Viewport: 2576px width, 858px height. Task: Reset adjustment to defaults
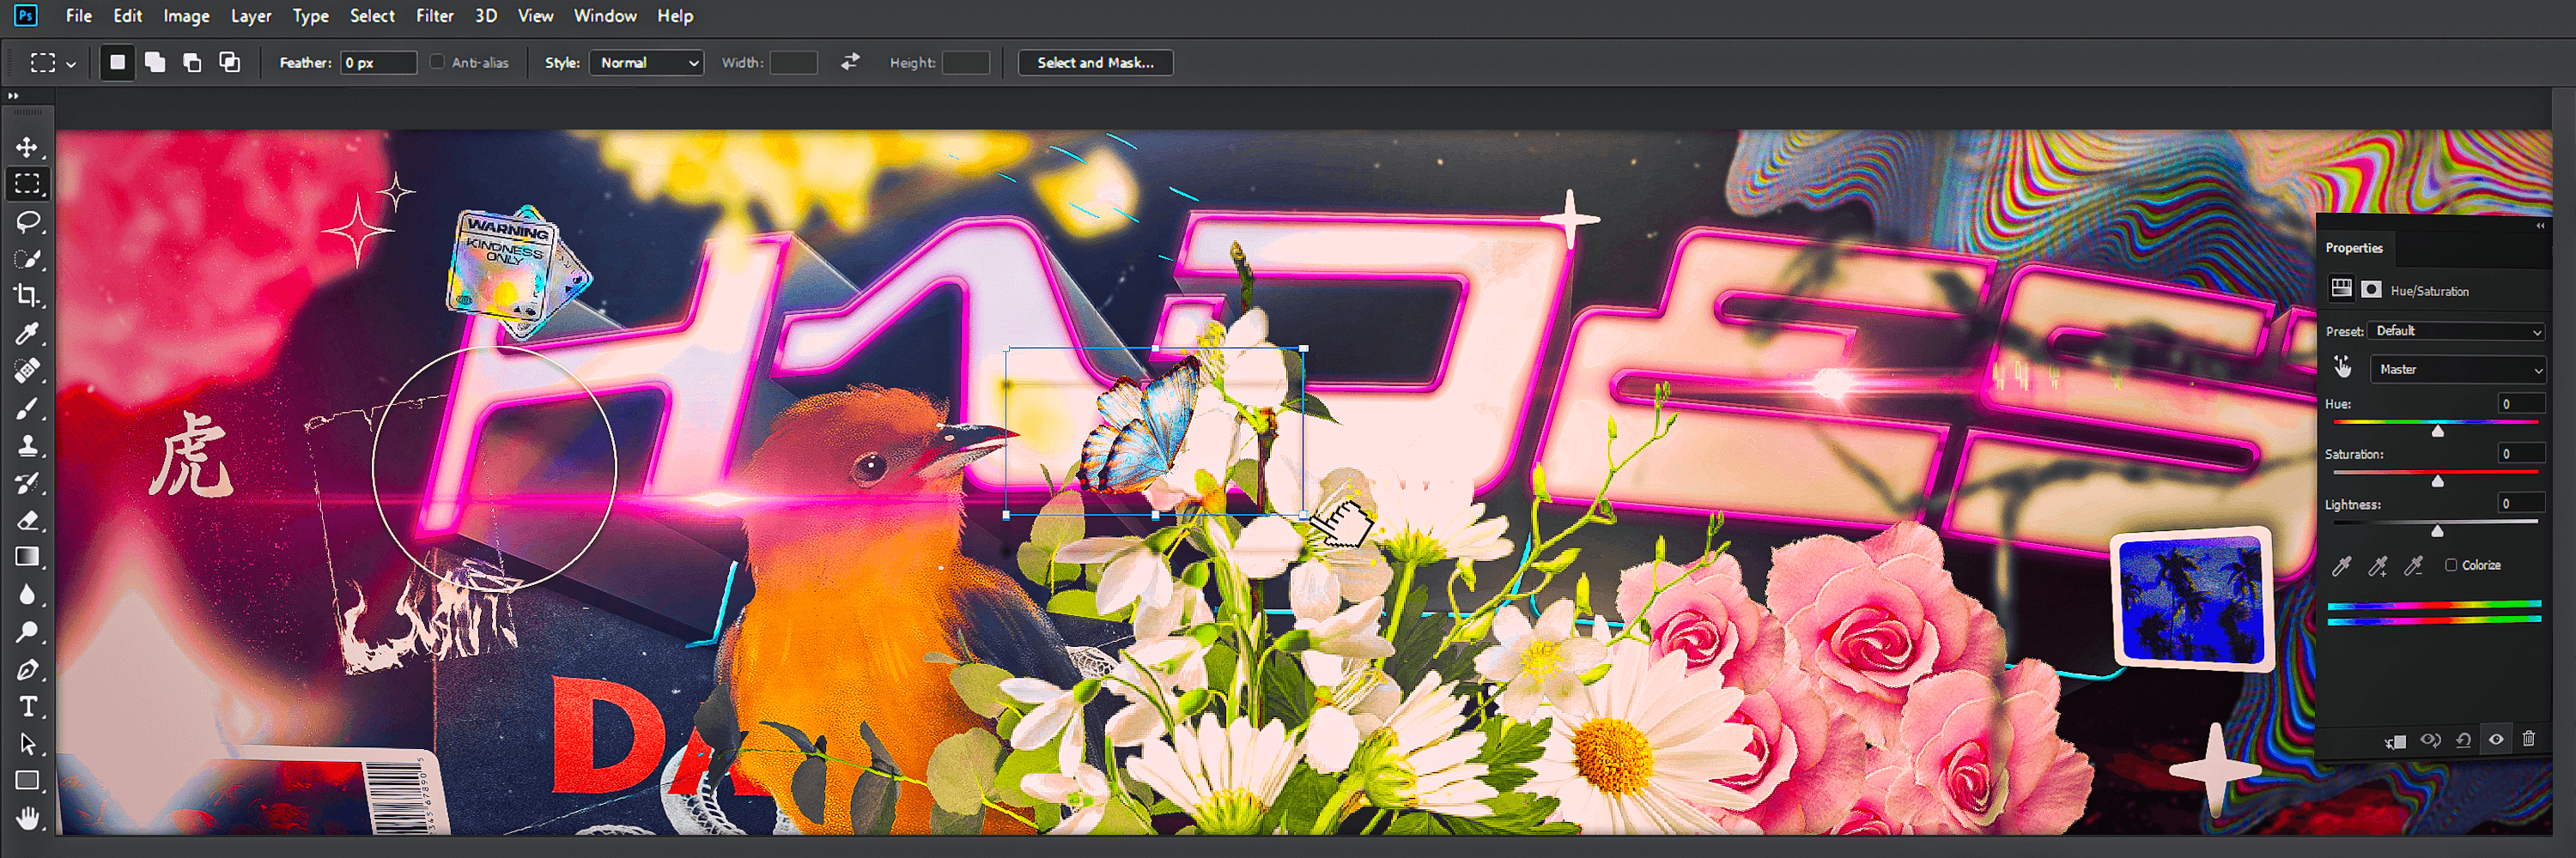(x=2464, y=740)
